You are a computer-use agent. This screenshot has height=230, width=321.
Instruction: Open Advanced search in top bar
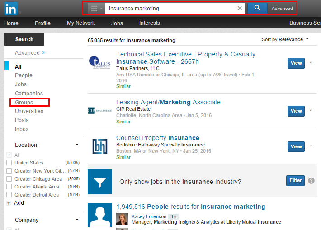pyautogui.click(x=282, y=9)
